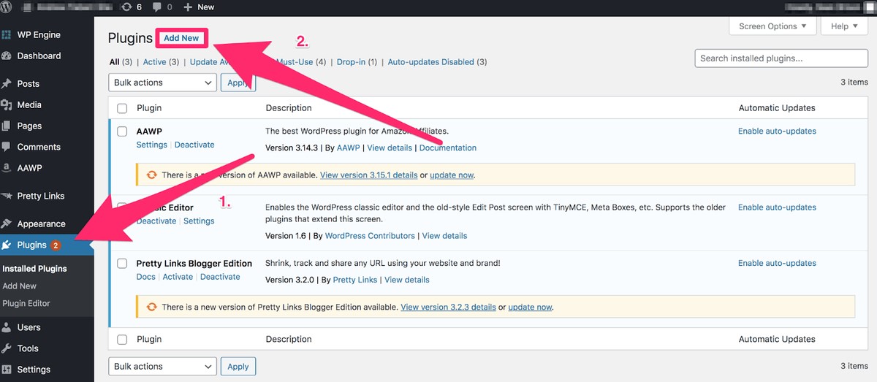Screen dimensions: 877x382
Task: Click the Pretty Links update refresh icon
Action: pos(152,307)
